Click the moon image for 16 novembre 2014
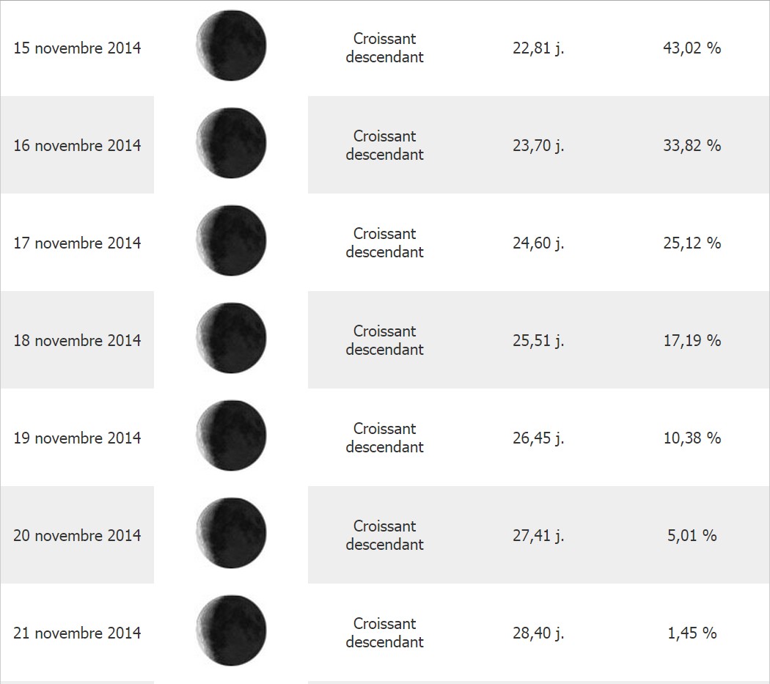Image resolution: width=770 pixels, height=684 pixels. [x=231, y=143]
